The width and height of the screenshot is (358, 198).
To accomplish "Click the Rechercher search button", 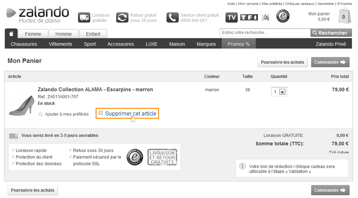I will tap(331, 33).
